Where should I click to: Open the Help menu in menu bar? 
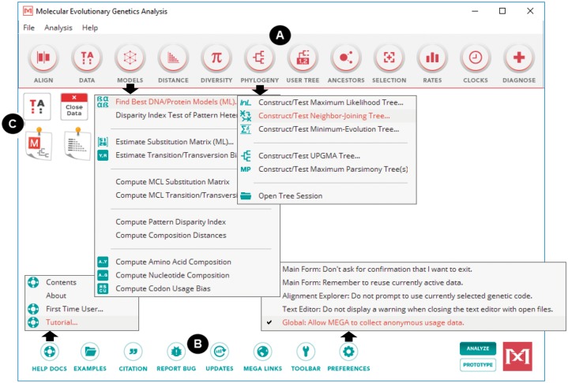[x=90, y=28]
